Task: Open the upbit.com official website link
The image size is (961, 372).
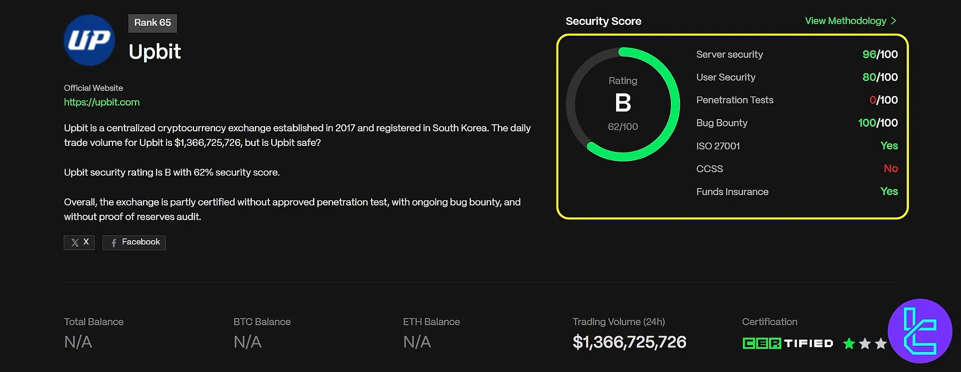Action: click(x=102, y=102)
